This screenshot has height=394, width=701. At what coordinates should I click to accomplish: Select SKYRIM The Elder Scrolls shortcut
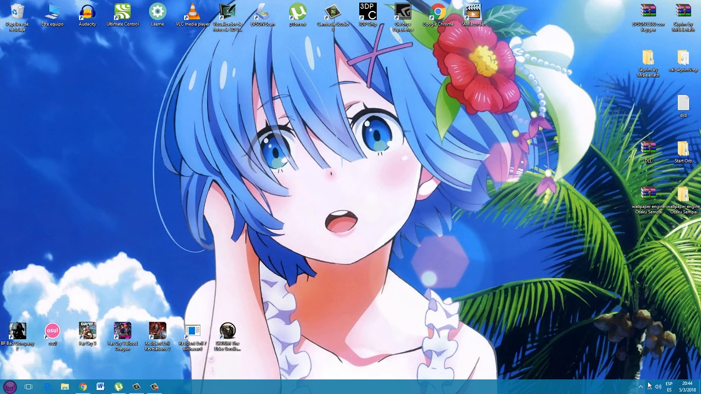point(228,337)
